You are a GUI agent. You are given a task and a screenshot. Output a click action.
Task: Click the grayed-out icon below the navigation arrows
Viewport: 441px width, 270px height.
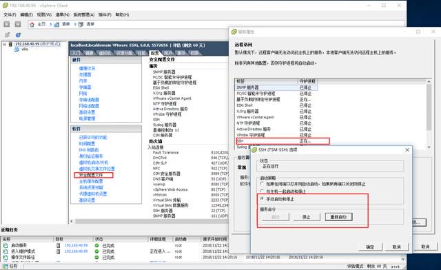click(7, 35)
